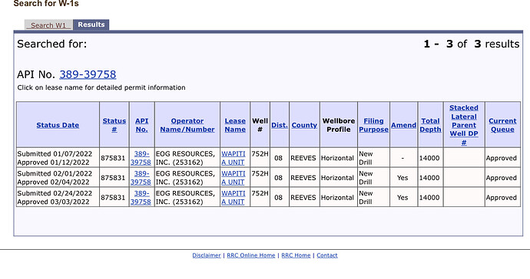Sort by the Total Depth header

pos(430,125)
